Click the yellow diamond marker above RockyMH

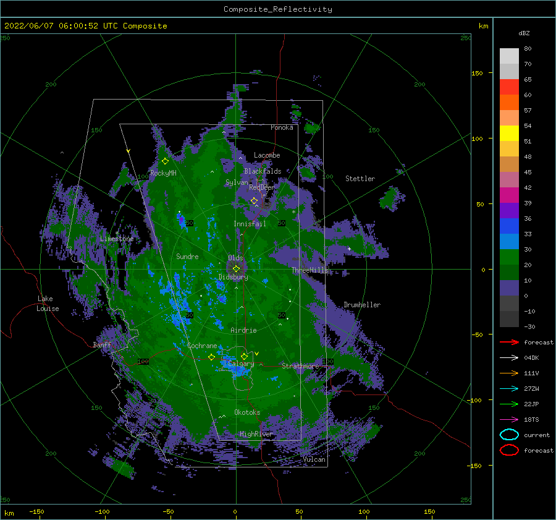tap(165, 161)
